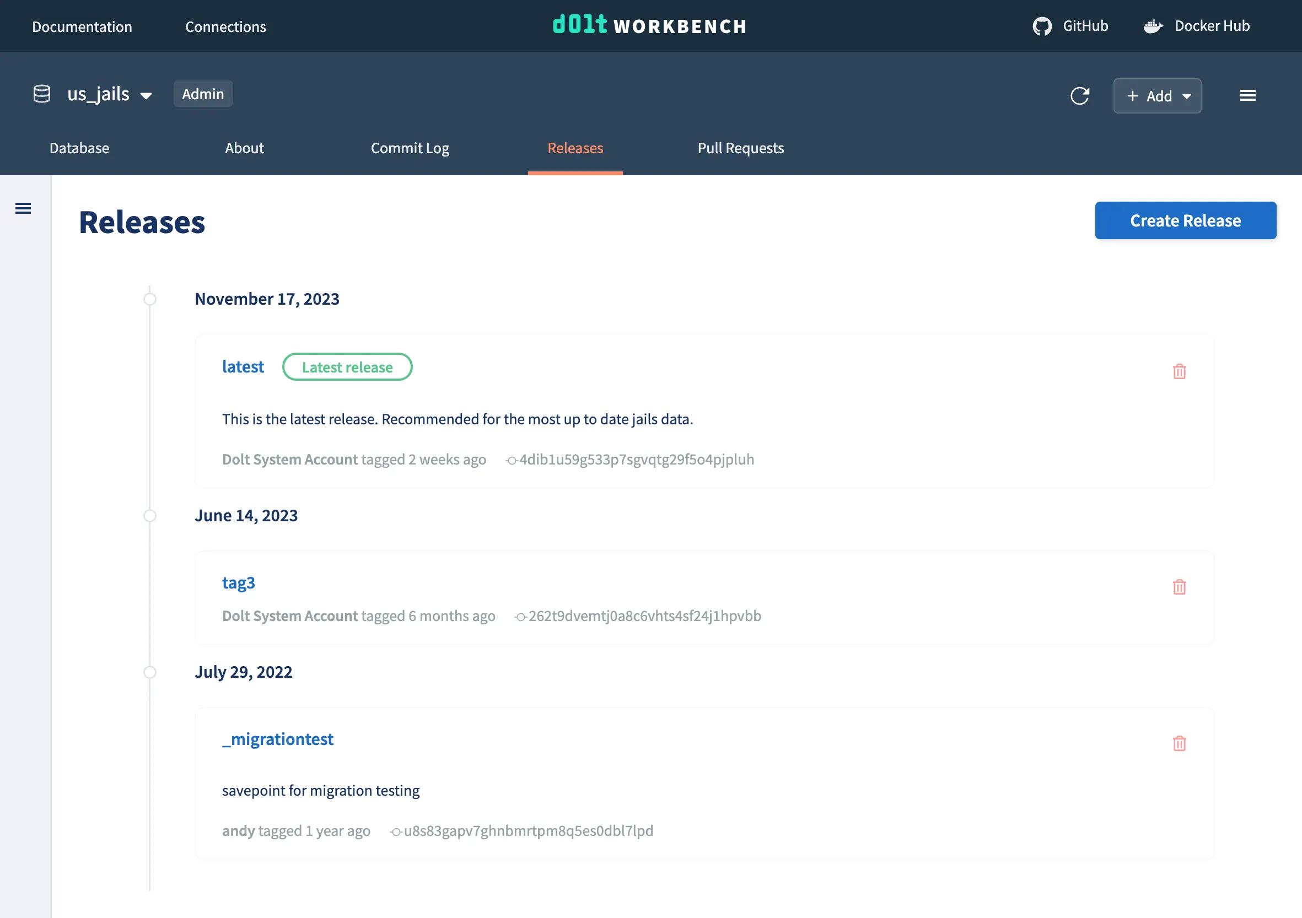Open the Add dropdown menu

[1157, 96]
